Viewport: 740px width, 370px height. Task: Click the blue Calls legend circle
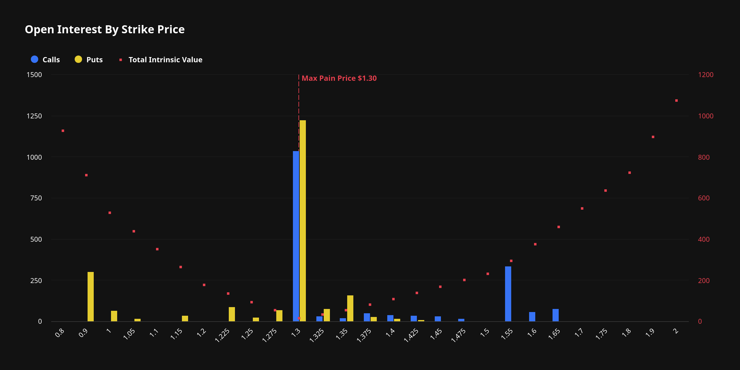(x=35, y=59)
